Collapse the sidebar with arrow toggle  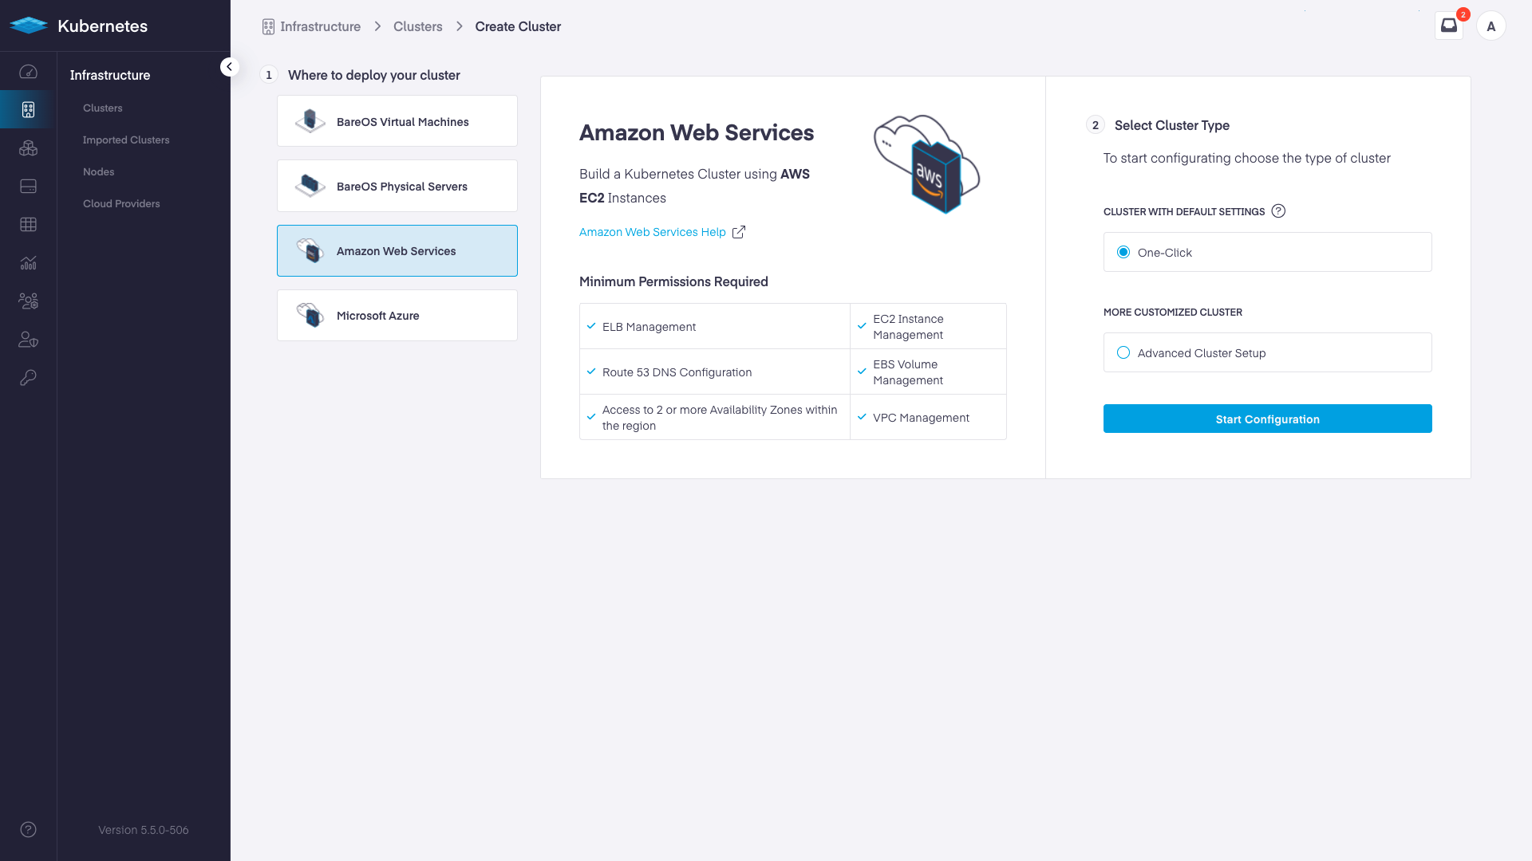pyautogui.click(x=230, y=67)
